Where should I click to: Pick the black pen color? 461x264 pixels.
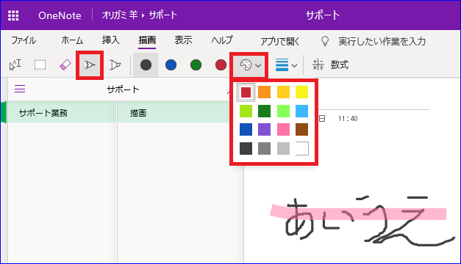coord(146,65)
